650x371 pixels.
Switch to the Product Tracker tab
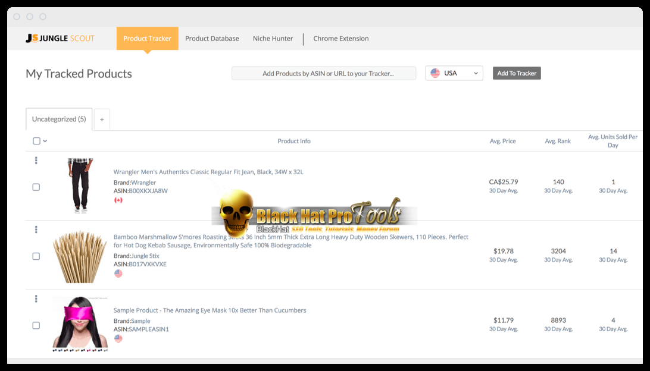pyautogui.click(x=147, y=39)
